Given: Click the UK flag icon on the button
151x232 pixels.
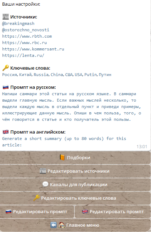Looking at the screenshot, I should pyautogui.click(x=85, y=212).
